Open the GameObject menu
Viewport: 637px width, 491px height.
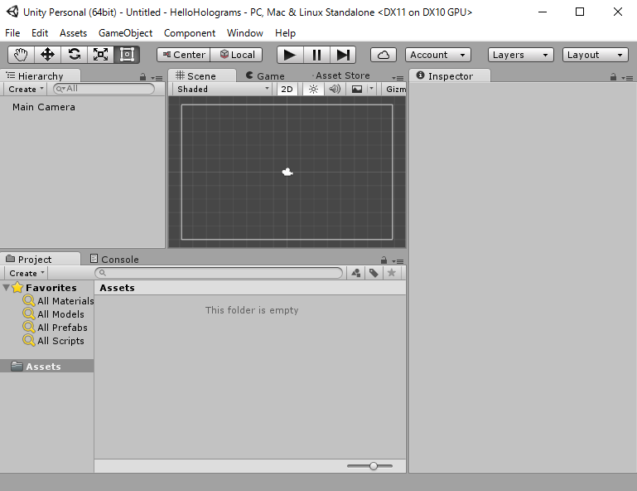(126, 33)
